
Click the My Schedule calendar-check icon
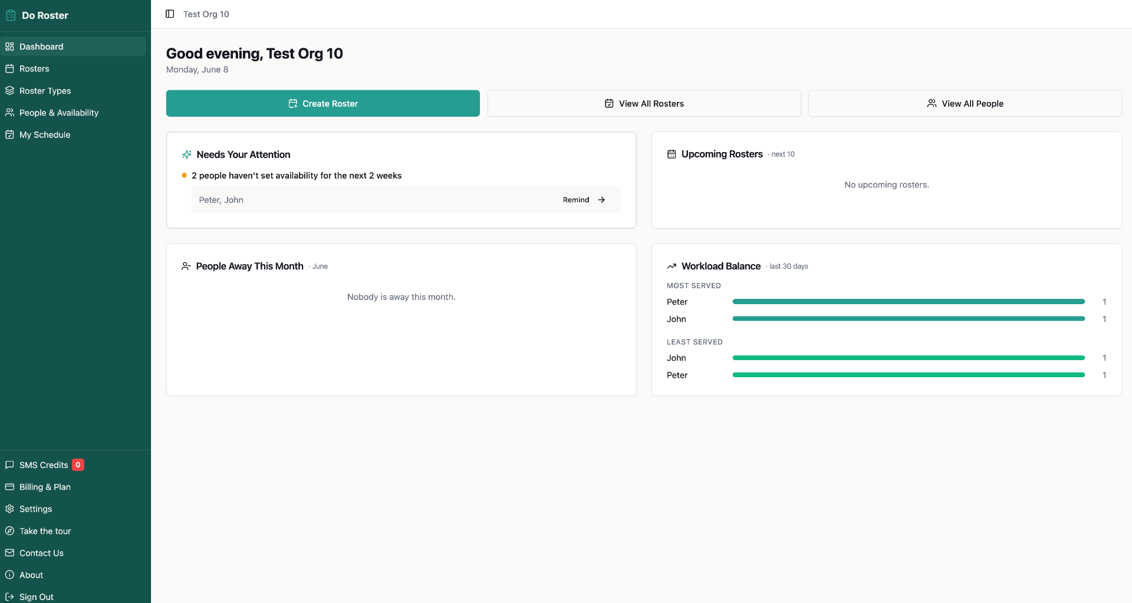click(x=9, y=134)
